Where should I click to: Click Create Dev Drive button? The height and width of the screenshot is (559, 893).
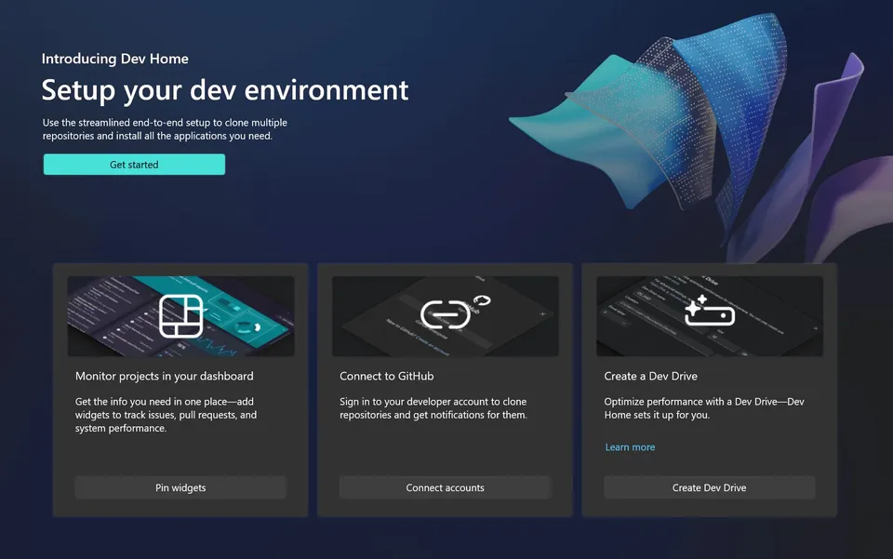[x=709, y=486]
